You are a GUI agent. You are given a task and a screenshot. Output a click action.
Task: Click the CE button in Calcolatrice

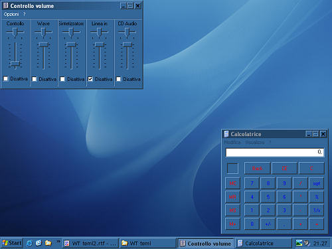(x=284, y=168)
